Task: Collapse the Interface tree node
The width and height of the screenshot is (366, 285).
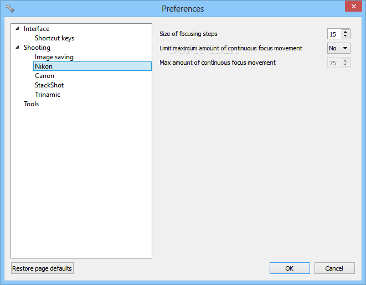Action: (x=17, y=29)
